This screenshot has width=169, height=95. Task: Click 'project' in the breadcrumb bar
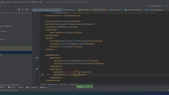43,84
